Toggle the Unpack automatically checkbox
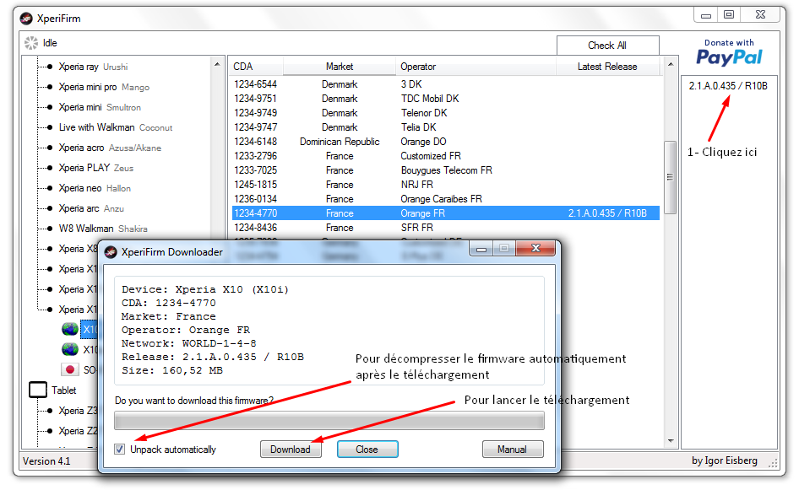The height and width of the screenshot is (490, 799). [x=120, y=450]
